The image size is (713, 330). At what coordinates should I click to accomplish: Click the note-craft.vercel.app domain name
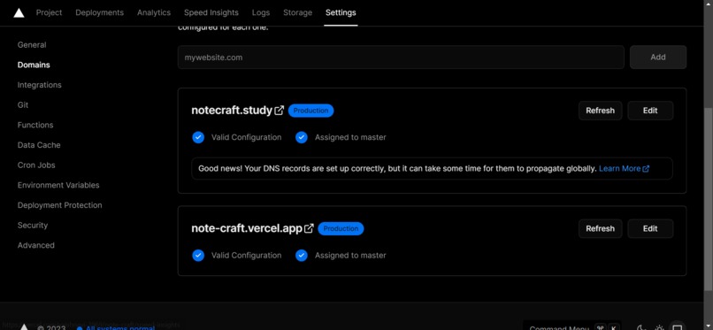(247, 228)
